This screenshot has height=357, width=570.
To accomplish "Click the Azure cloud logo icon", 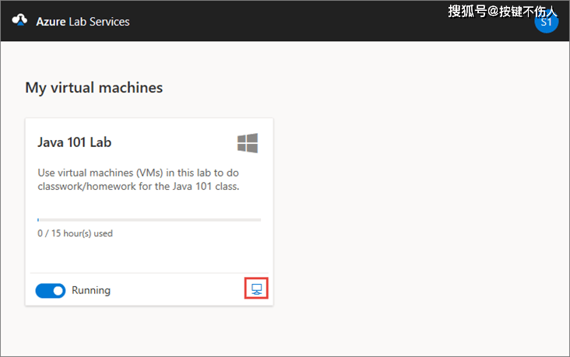I will [19, 21].
